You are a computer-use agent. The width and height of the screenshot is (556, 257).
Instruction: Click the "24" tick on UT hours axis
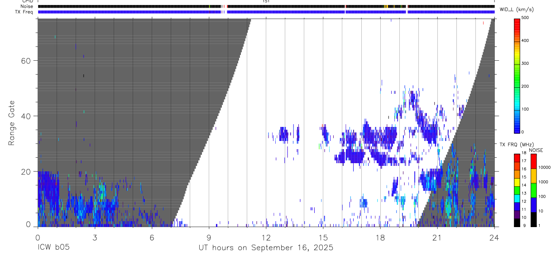pyautogui.click(x=494, y=237)
